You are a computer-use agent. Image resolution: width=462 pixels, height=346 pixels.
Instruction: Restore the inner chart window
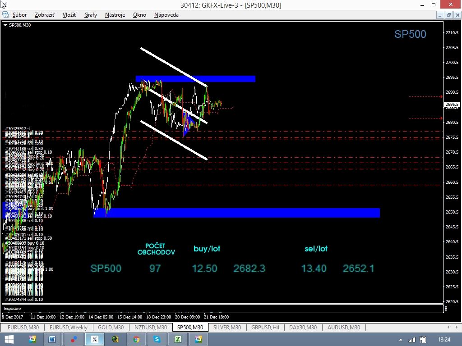click(x=449, y=15)
